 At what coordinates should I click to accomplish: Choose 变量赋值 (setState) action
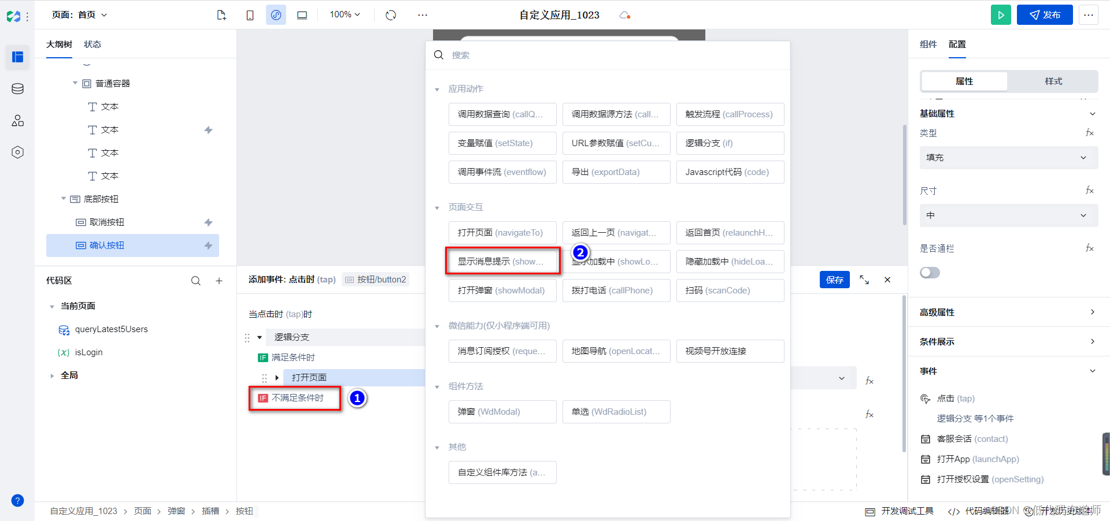pos(502,143)
